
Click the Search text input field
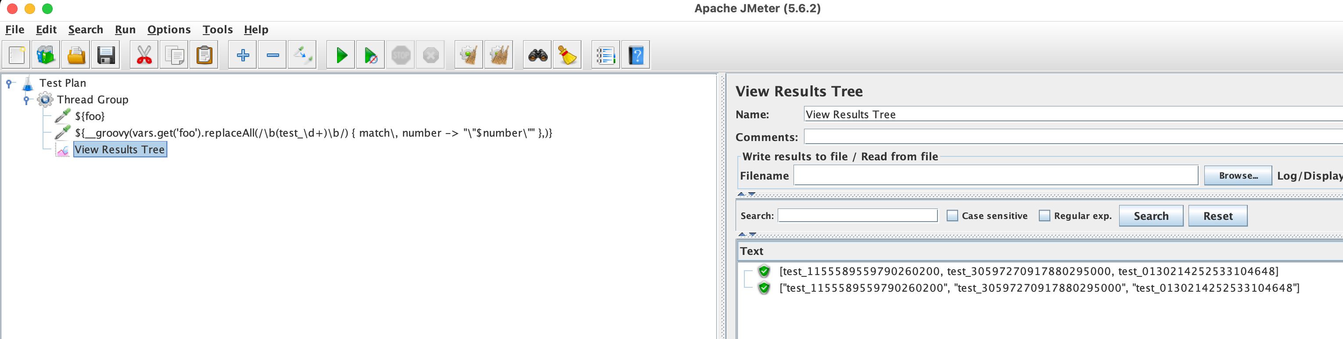pyautogui.click(x=858, y=215)
